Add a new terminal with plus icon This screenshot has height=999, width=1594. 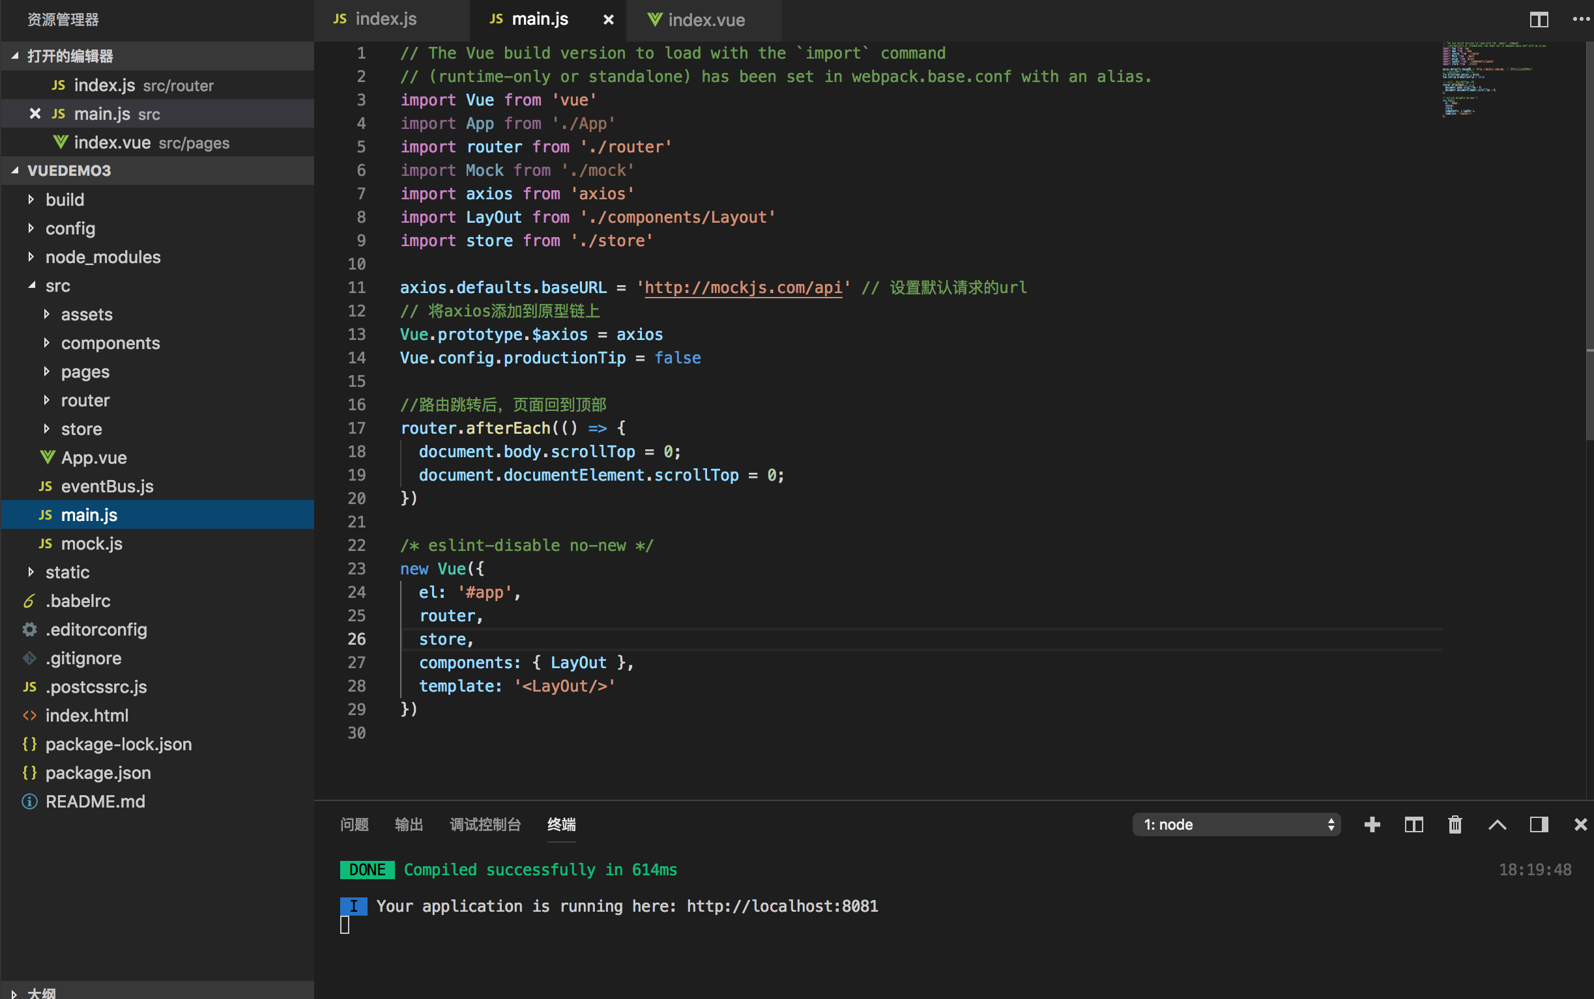click(1372, 824)
